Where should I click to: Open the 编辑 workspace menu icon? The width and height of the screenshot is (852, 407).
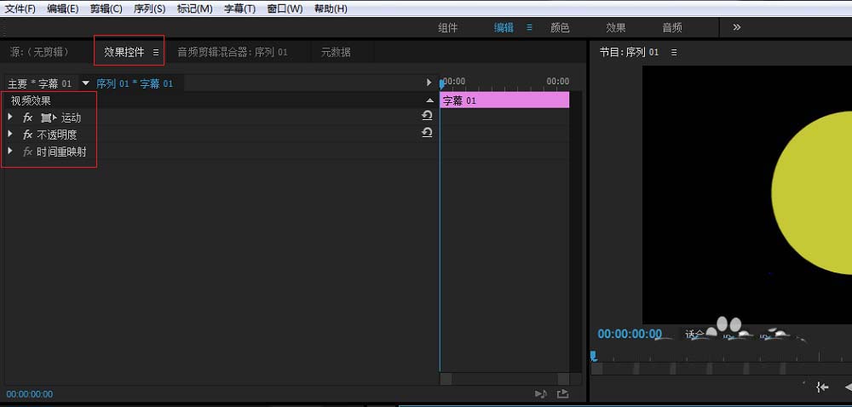point(529,28)
